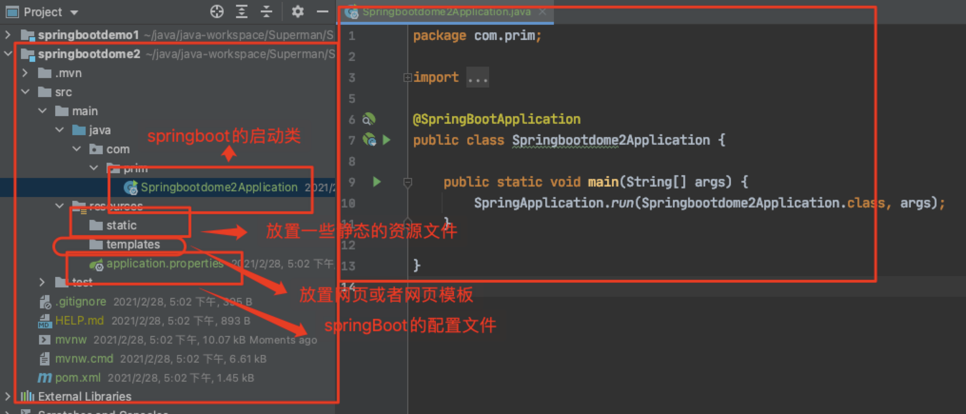
Task: Select the .mvn folder
Action: [69, 73]
